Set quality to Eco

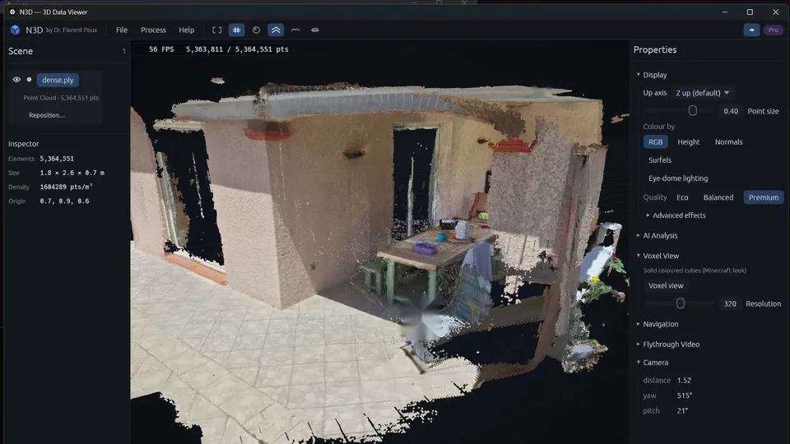[682, 197]
